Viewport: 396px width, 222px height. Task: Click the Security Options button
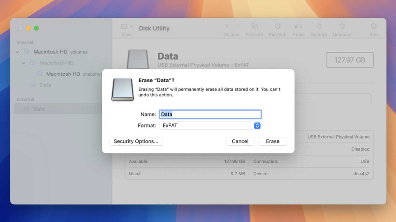click(136, 141)
